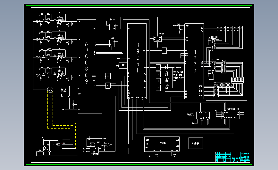Click the 7407 driver chip near display

(x=216, y=91)
